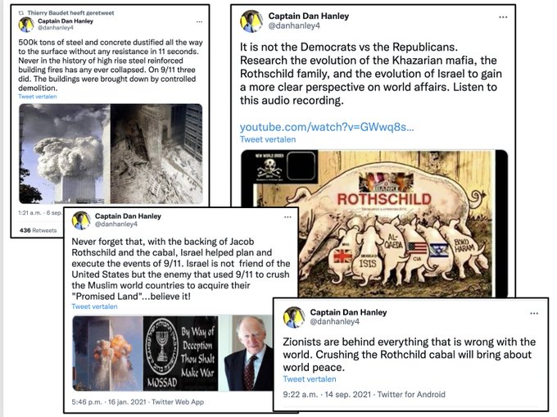Click the profile avatar in the Never forget tweet
This screenshot has height=417, width=557.
tap(81, 220)
